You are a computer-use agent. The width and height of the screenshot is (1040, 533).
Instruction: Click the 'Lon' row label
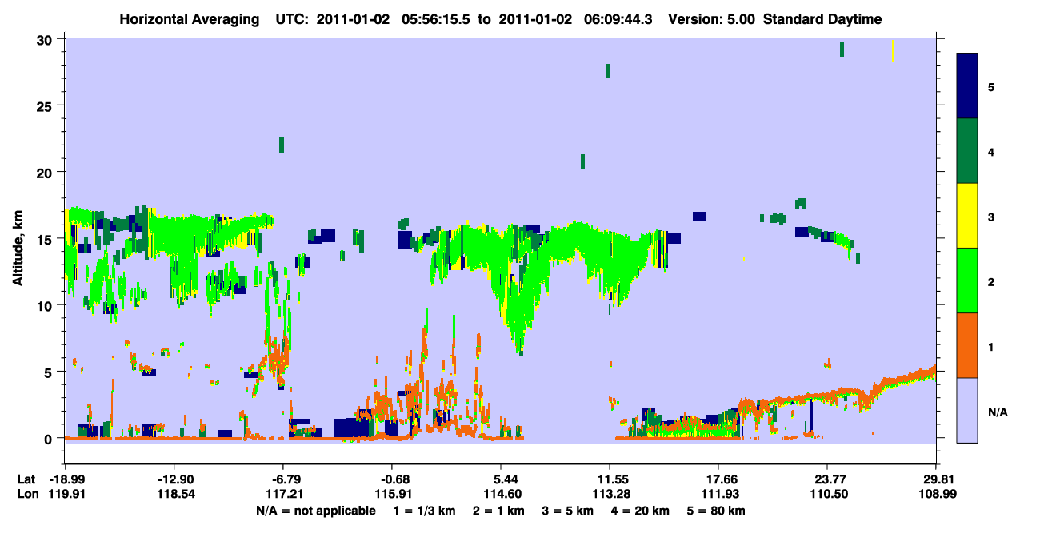click(26, 494)
